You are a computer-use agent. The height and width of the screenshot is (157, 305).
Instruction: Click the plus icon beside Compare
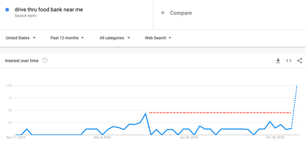[x=163, y=13]
